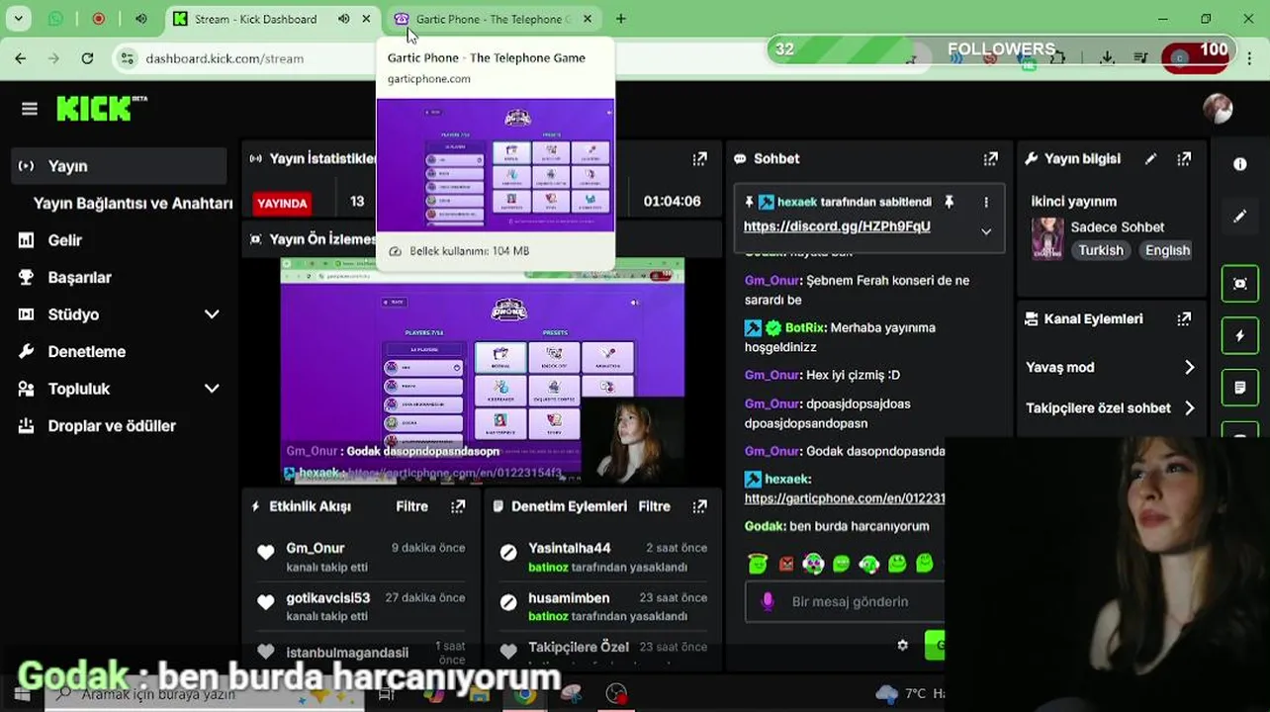The width and height of the screenshot is (1270, 712).
Task: Open Yayın Bağlantısı ve Anahtarı
Action: point(134,203)
